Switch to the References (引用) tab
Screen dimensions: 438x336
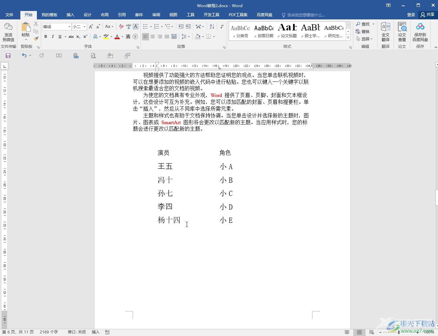coord(122,15)
